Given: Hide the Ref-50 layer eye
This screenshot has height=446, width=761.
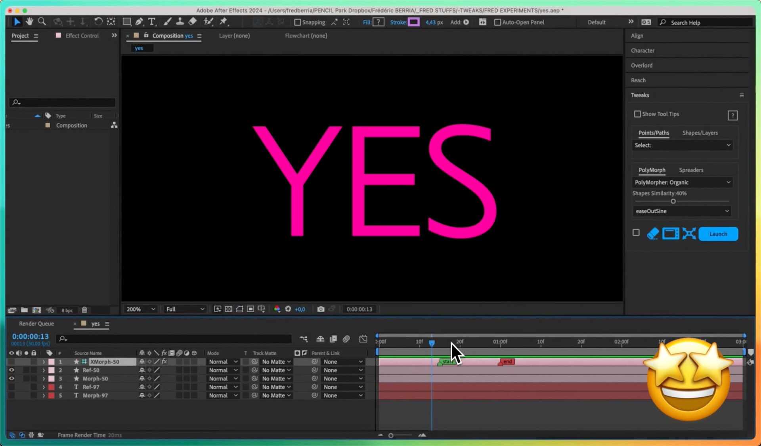Looking at the screenshot, I should click(11, 370).
